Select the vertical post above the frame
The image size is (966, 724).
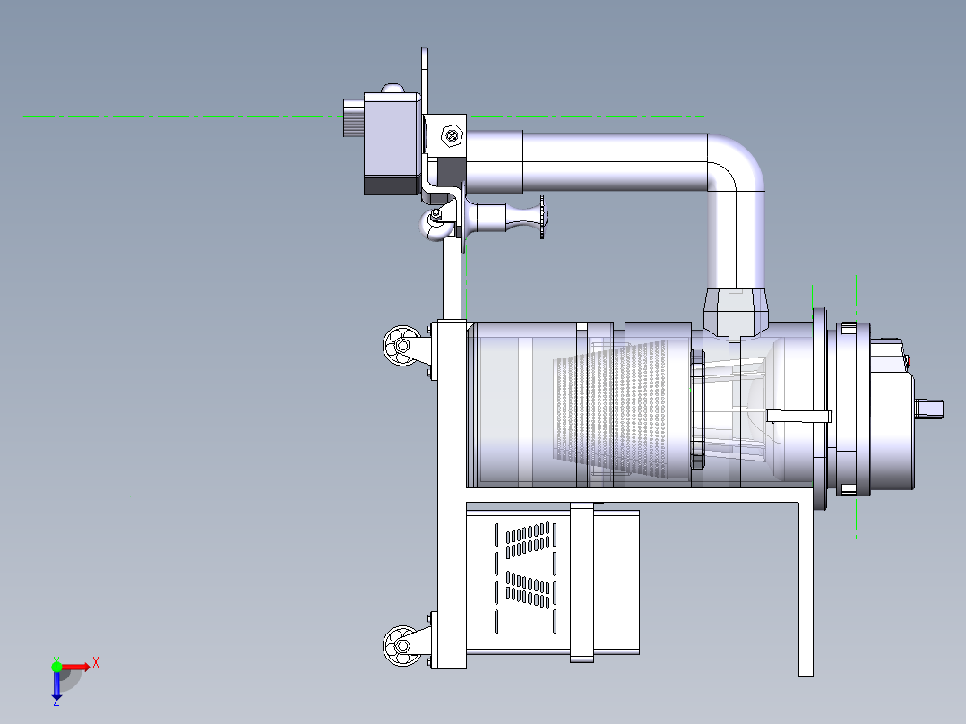(x=453, y=280)
